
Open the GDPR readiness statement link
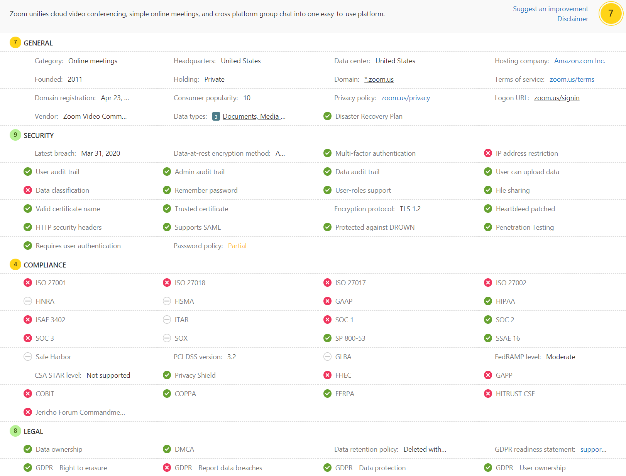coord(594,449)
